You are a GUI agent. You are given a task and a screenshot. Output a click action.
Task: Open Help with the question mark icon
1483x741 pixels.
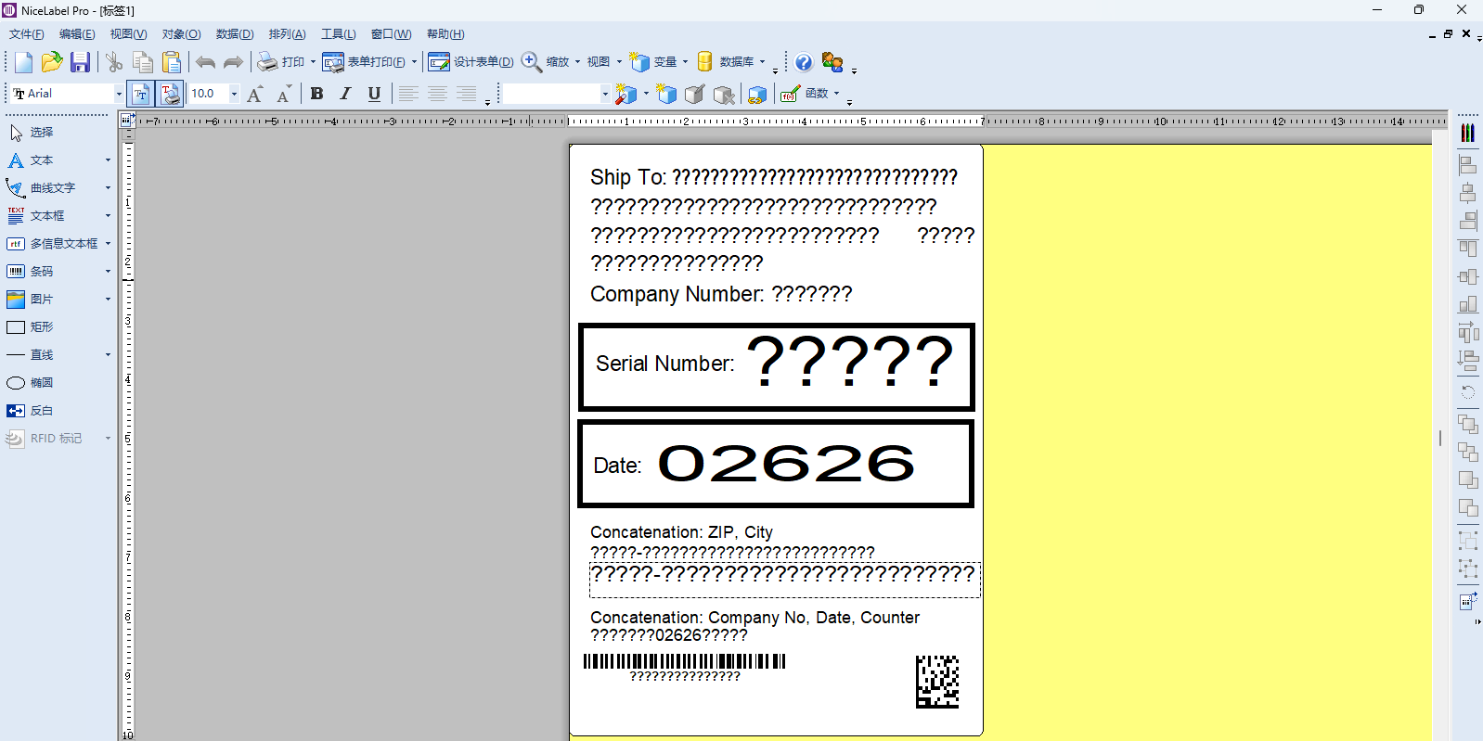pyautogui.click(x=804, y=62)
